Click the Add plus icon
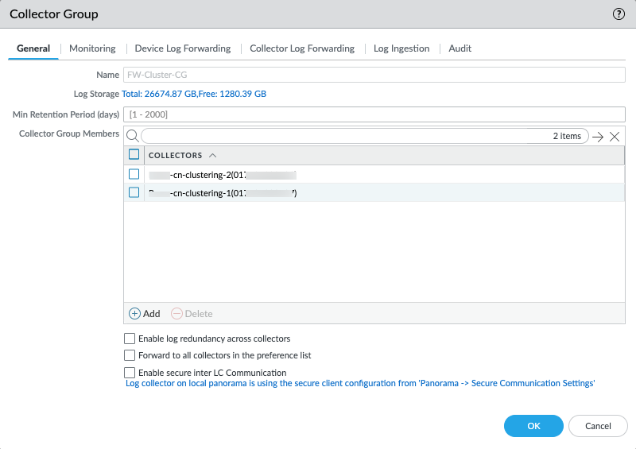The image size is (636, 449). click(134, 314)
